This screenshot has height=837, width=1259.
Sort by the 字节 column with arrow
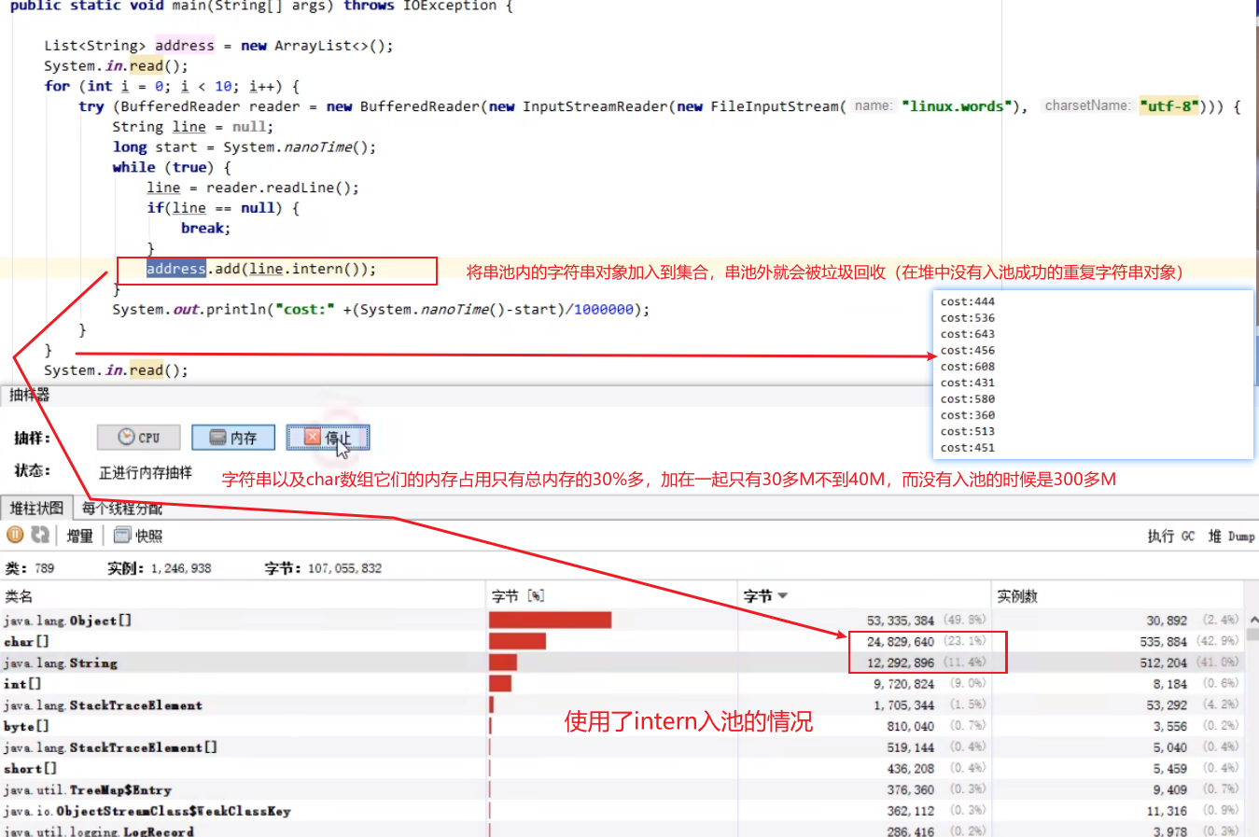click(x=765, y=596)
